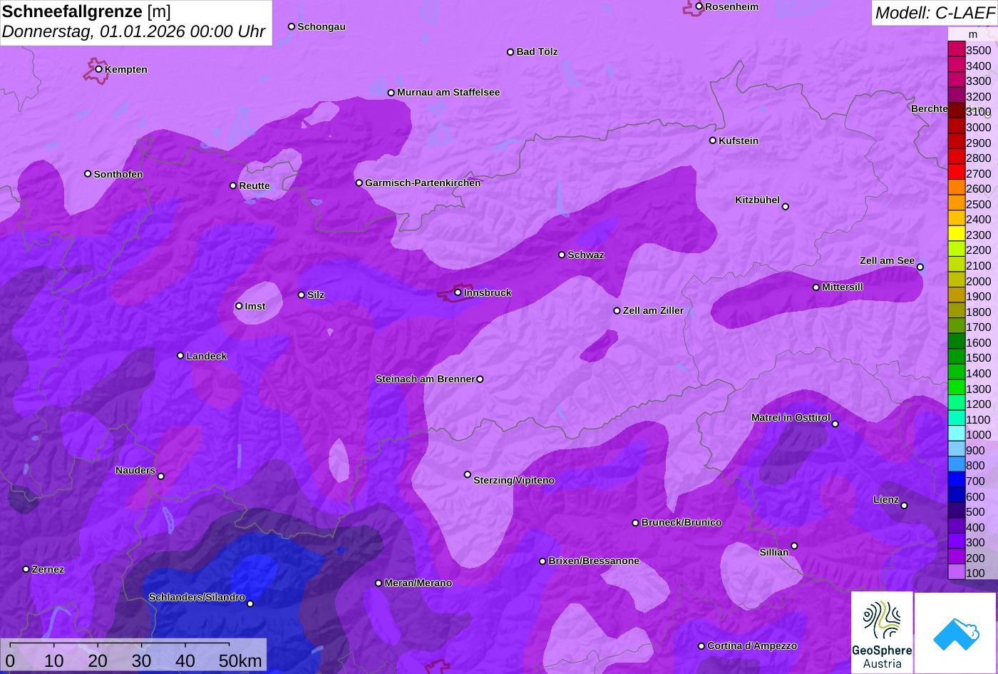Click the Schneefallgrenze title box
The width and height of the screenshot is (998, 674).
135,22
